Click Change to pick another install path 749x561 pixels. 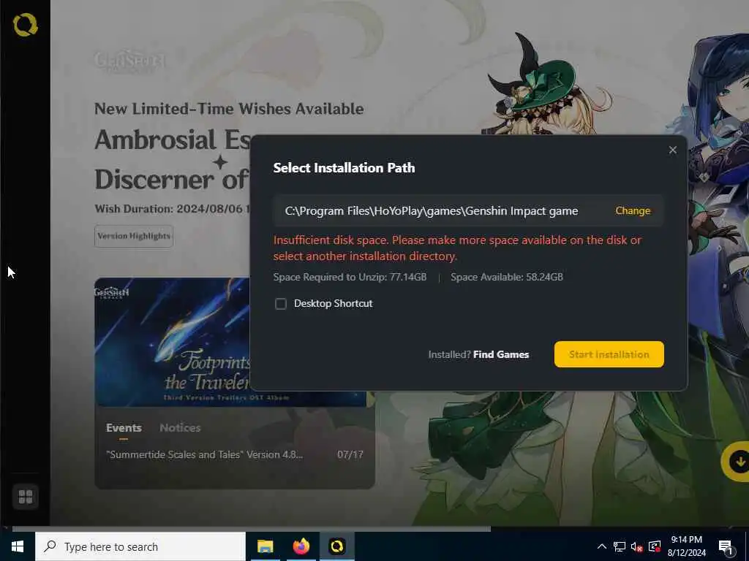click(x=633, y=210)
